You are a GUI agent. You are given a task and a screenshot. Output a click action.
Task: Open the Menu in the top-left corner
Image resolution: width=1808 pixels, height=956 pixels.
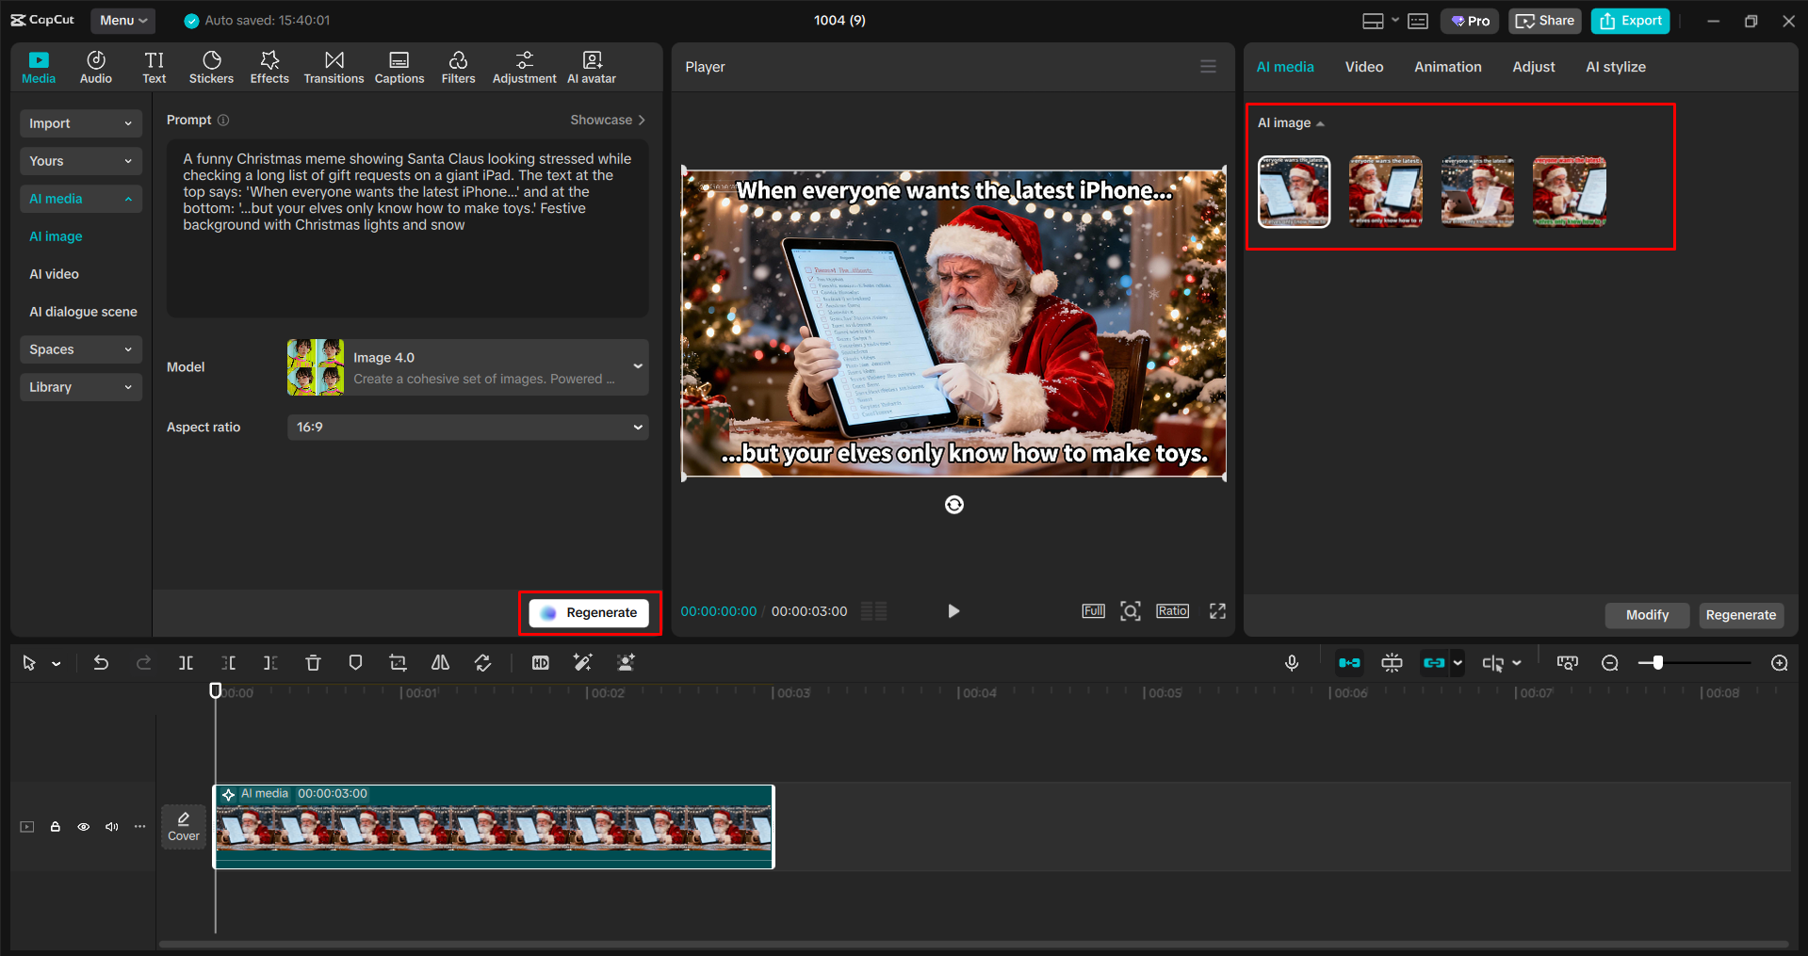pos(122,20)
